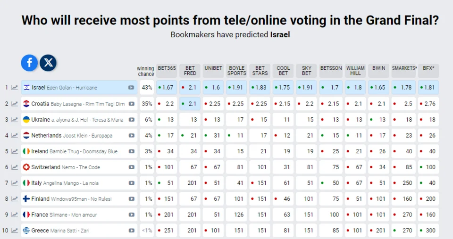The image size is (453, 239).
Task: Show the trend chart for Switzerland
Action: coord(15,167)
